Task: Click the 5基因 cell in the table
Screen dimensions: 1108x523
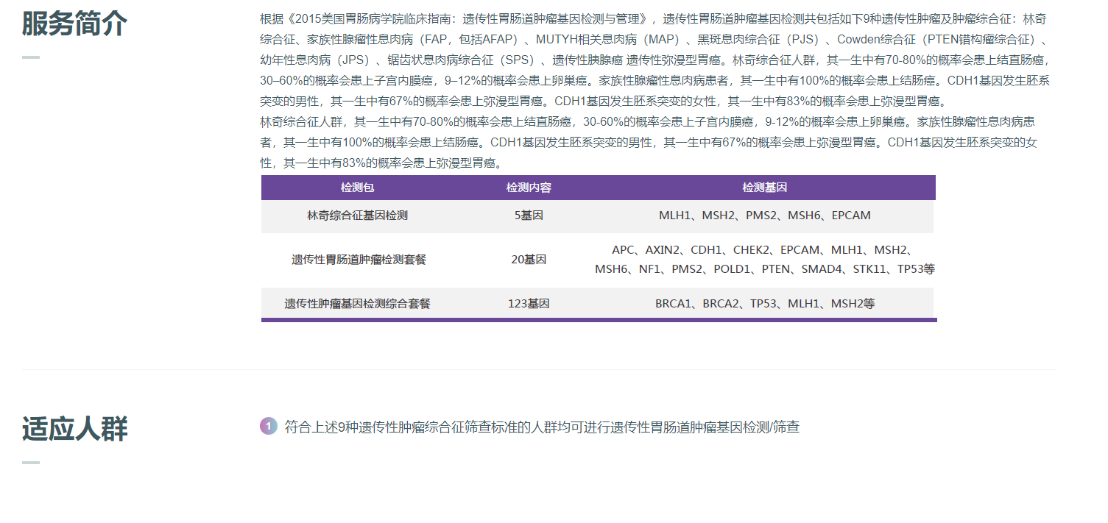Action: pyautogui.click(x=528, y=216)
